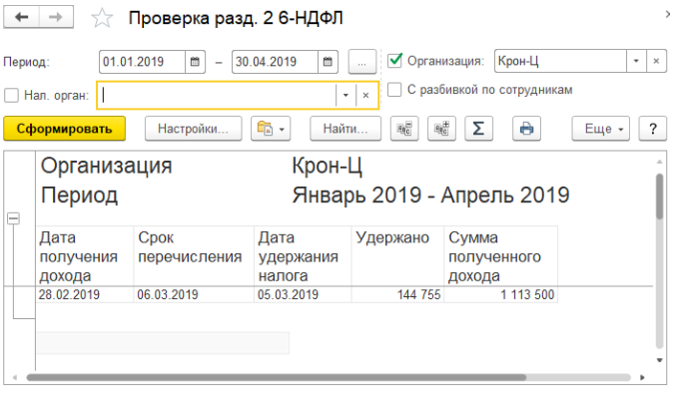Add report to favorites with star icon
The image size is (675, 397).
(102, 18)
